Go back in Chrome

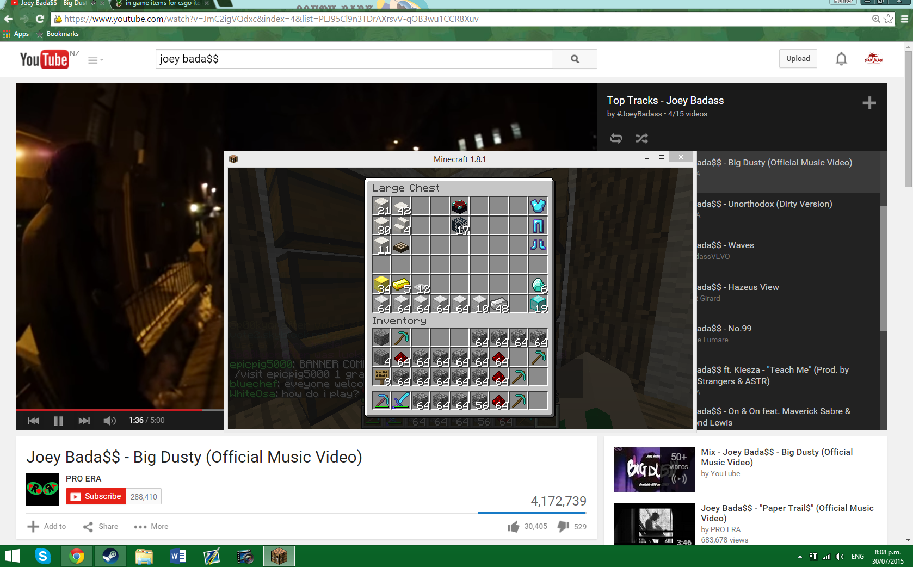coord(8,19)
